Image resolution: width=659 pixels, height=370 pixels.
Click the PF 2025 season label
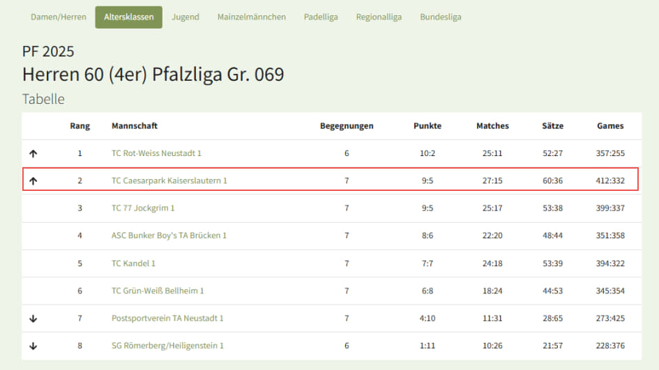point(48,52)
